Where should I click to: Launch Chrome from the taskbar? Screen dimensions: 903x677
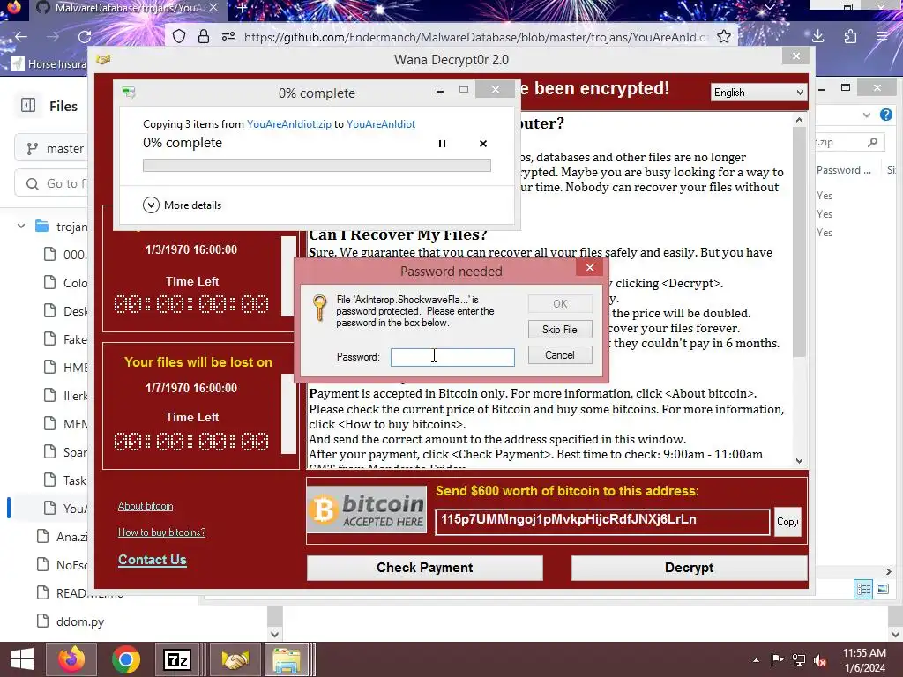point(125,659)
